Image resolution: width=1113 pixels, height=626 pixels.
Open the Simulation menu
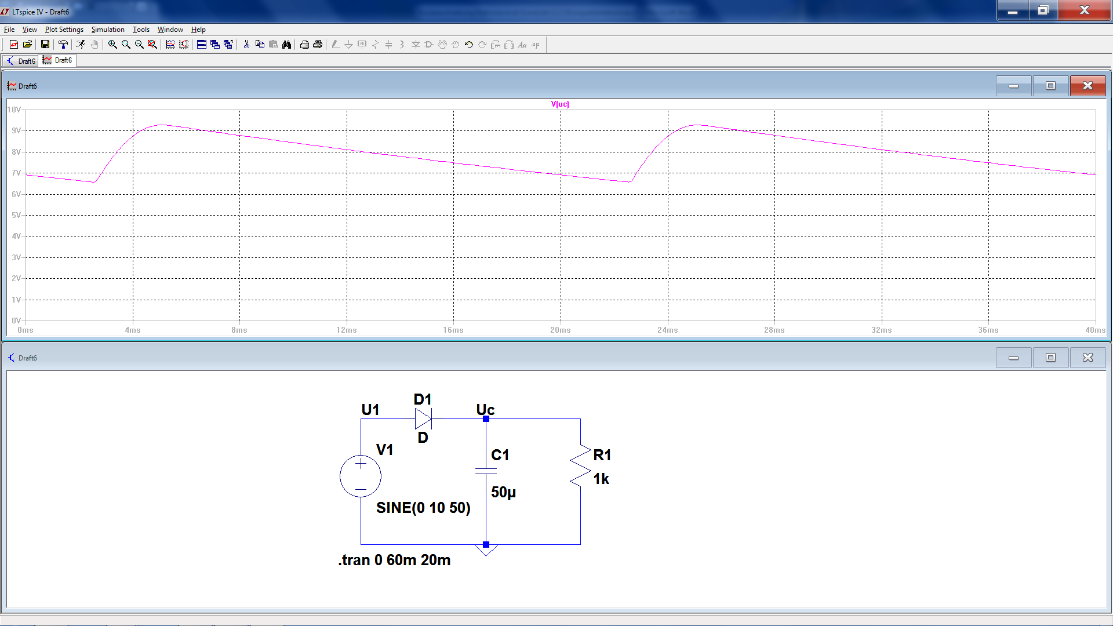point(108,30)
